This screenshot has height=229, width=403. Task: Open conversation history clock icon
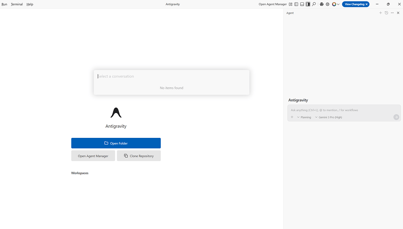pos(386,13)
